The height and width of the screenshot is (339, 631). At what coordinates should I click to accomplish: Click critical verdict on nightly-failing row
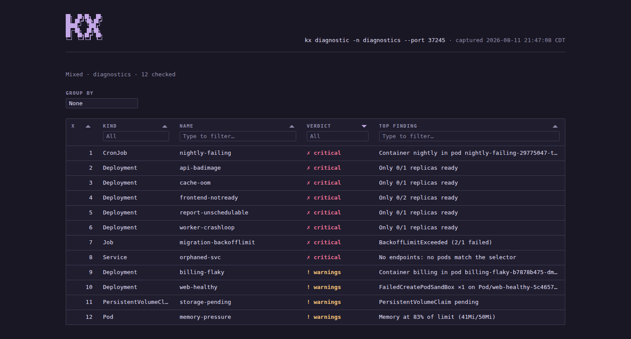click(324, 153)
